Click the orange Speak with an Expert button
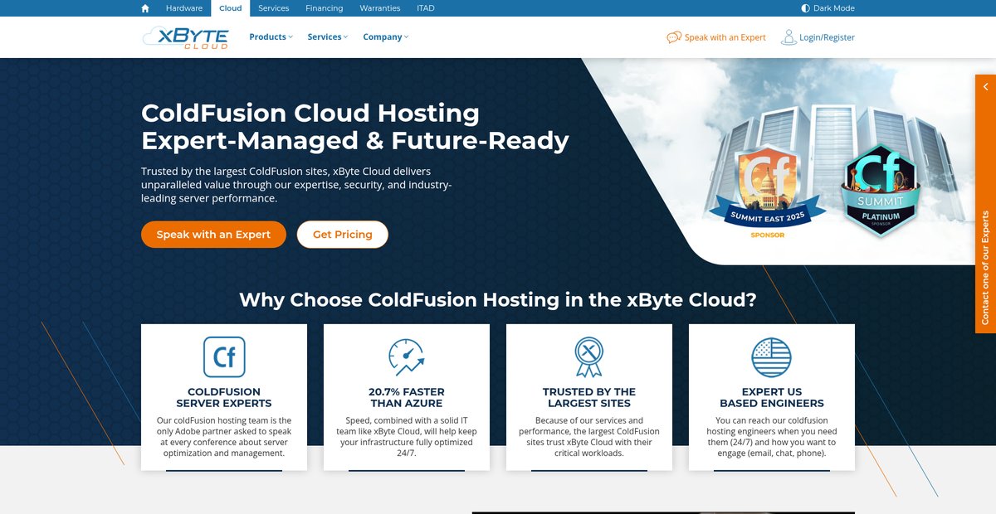 pyautogui.click(x=213, y=235)
